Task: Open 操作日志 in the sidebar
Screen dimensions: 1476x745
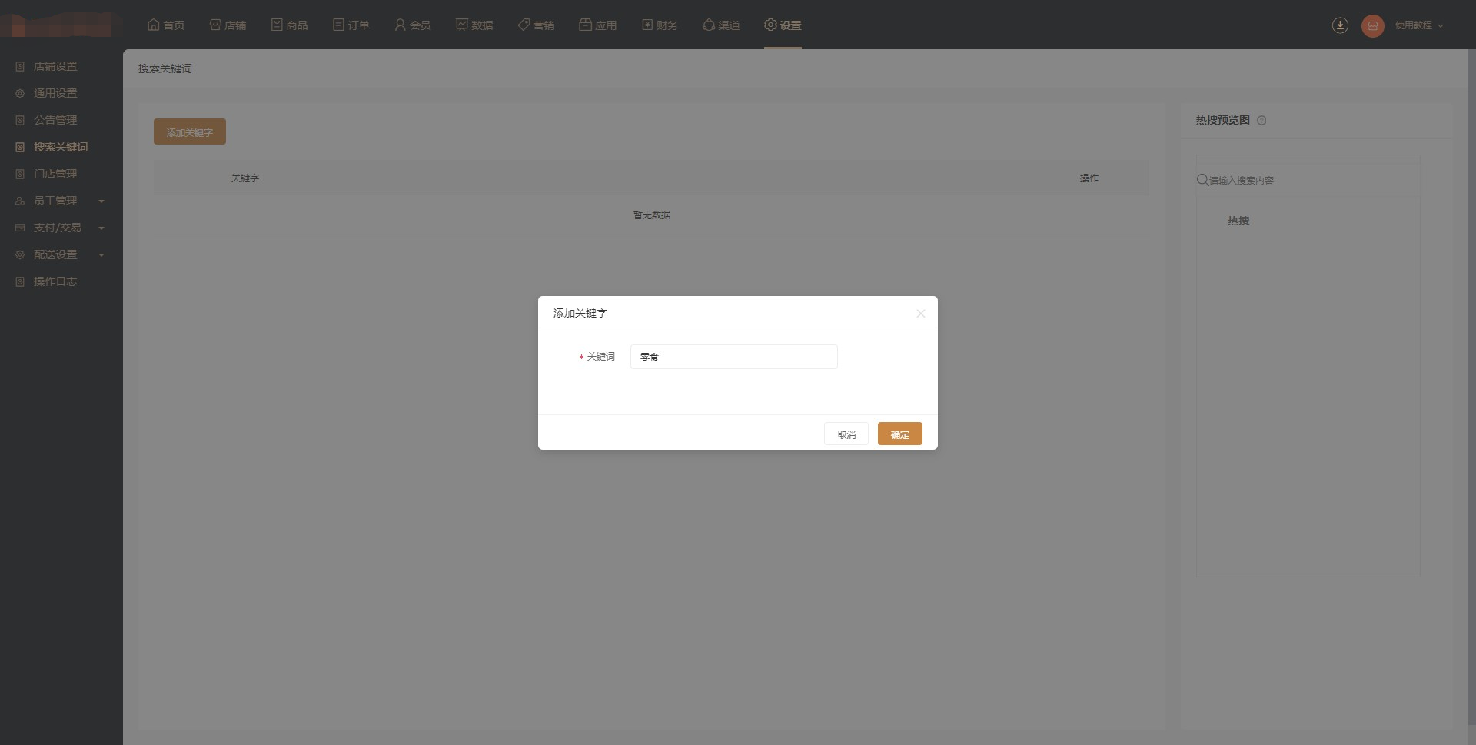Action: (x=55, y=282)
